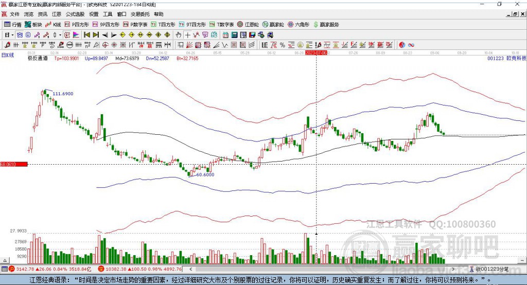Open the 窗口 menu
The width and height of the screenshot is (527, 285).
coord(121,14)
